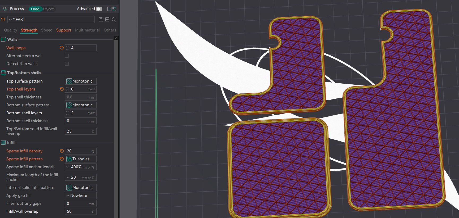The height and width of the screenshot is (218, 459).
Task: Click the Alternate extra wall label
Action: (x=24, y=56)
